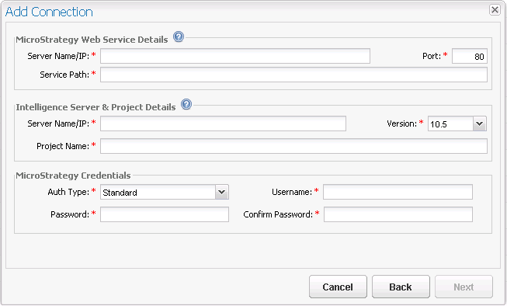The height and width of the screenshot is (306, 507).
Task: Click the Project Name input field
Action: coord(293,146)
